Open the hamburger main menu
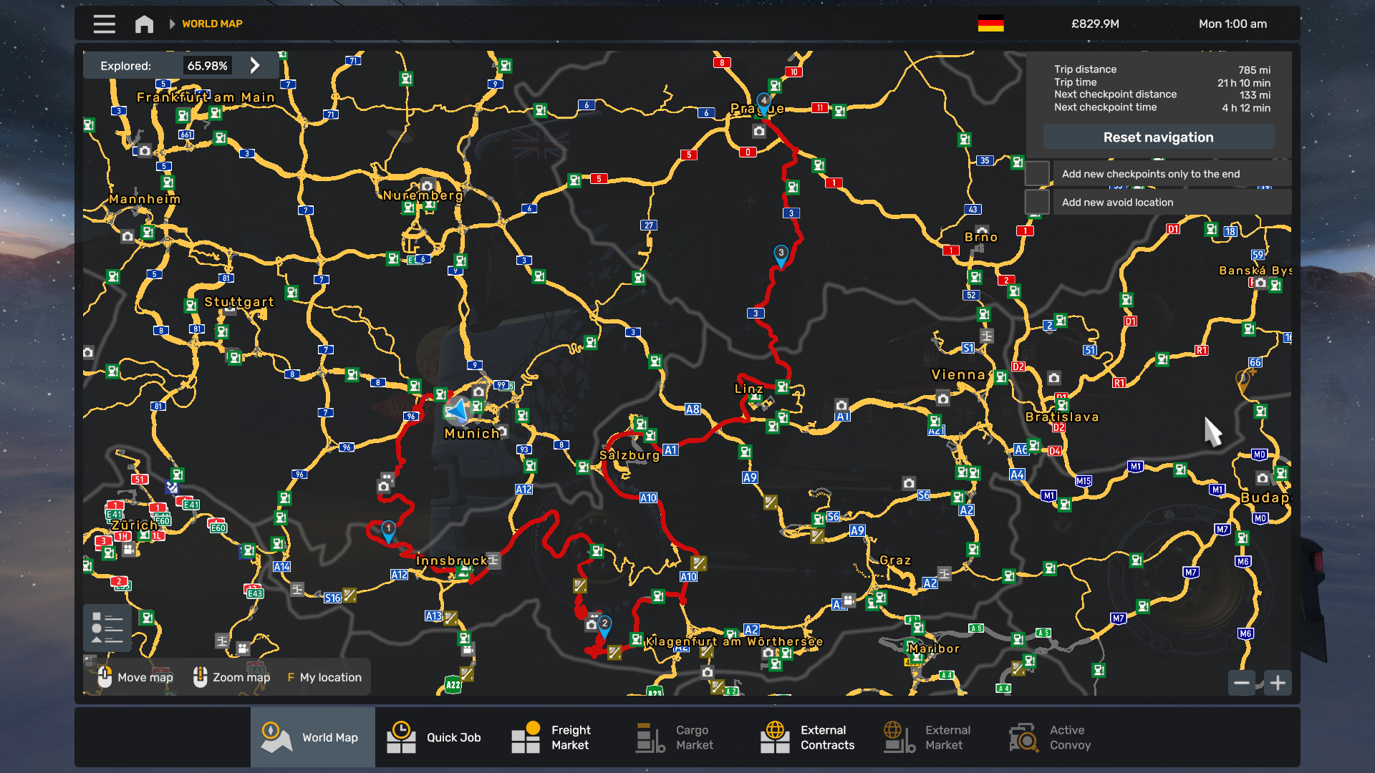1375x773 pixels. click(104, 24)
